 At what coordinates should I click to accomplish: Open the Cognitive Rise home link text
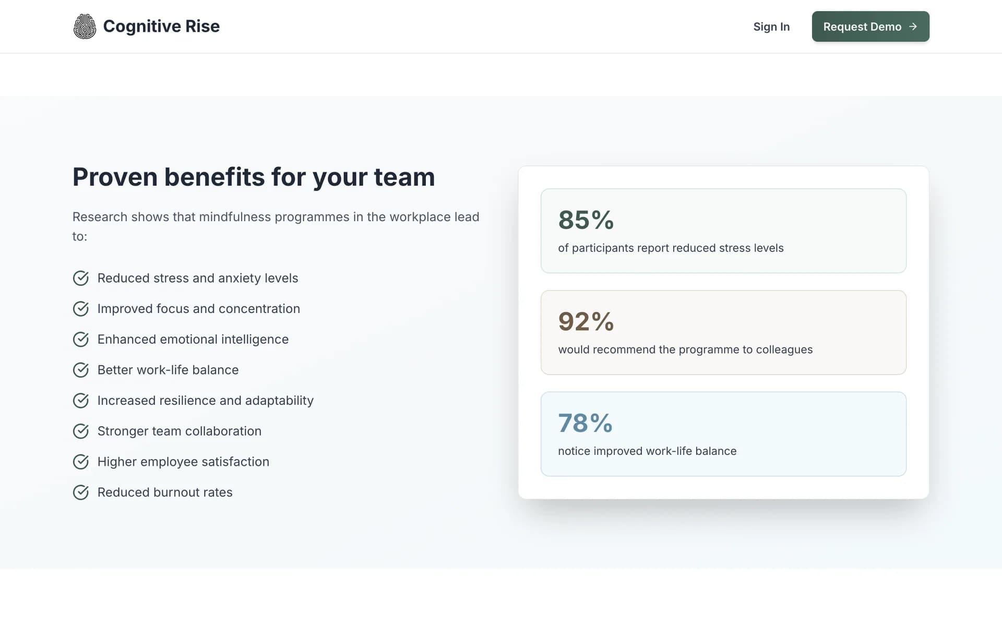[161, 26]
